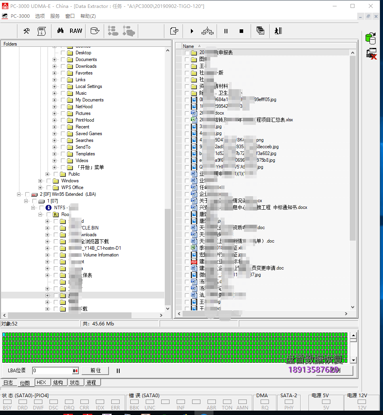Collapse the Win95 Extended (LBA) node
This screenshot has height=415, width=383.
pyautogui.click(x=19, y=194)
